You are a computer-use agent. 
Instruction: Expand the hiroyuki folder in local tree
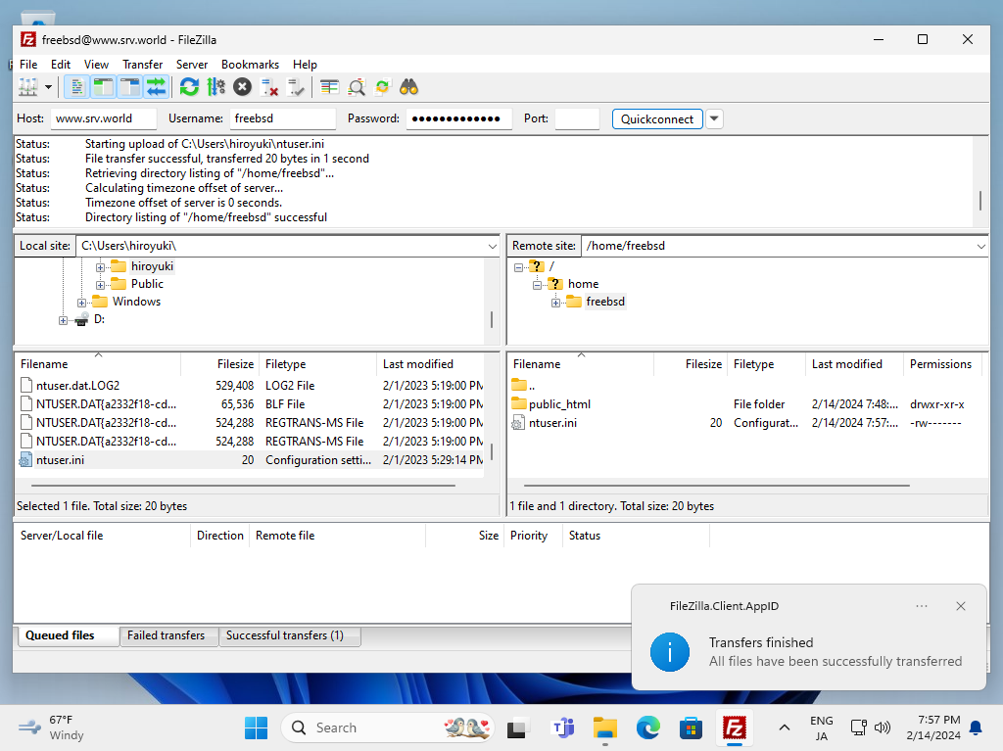[x=101, y=266]
